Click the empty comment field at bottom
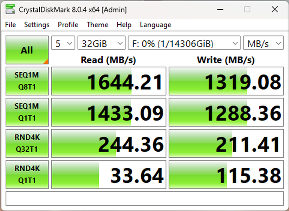289x211 pixels. [x=144, y=199]
